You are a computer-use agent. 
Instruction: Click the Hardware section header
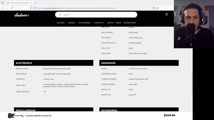[139, 63]
